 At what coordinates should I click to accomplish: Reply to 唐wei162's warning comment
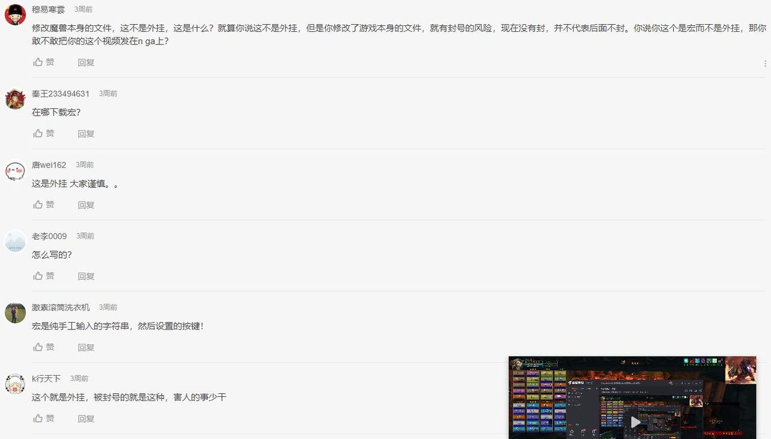pos(86,204)
